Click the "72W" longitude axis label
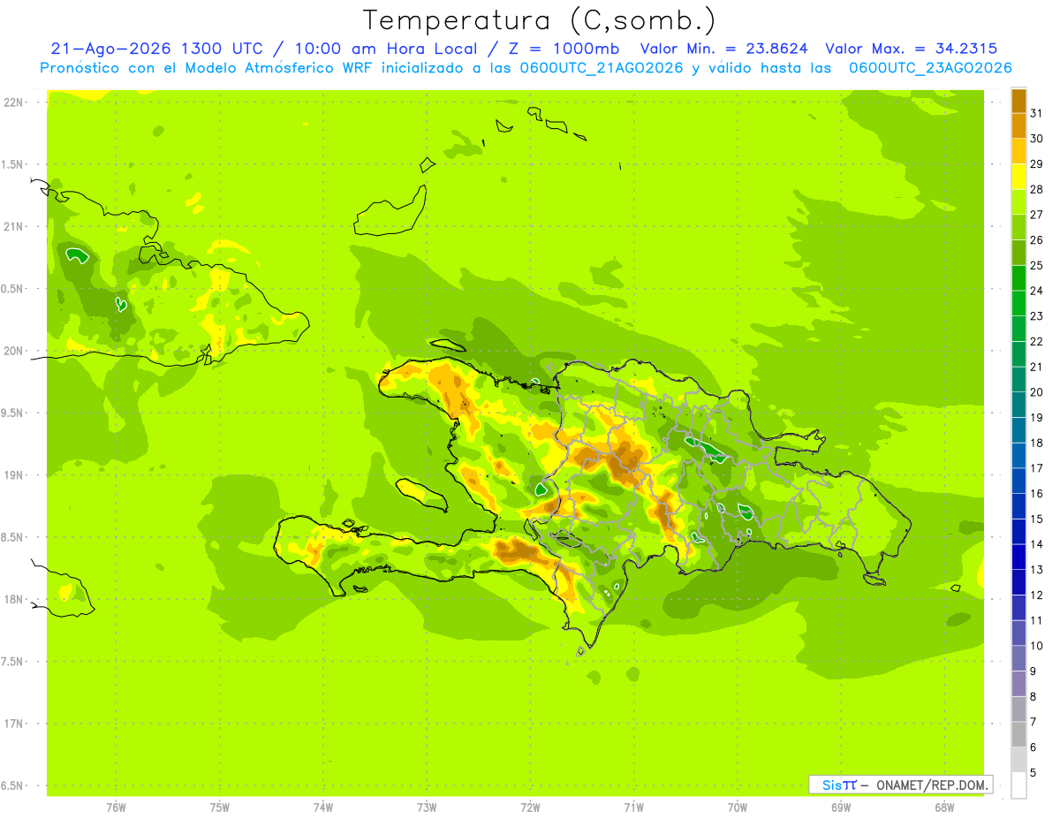This screenshot has width=1060, height=819. pos(530,807)
